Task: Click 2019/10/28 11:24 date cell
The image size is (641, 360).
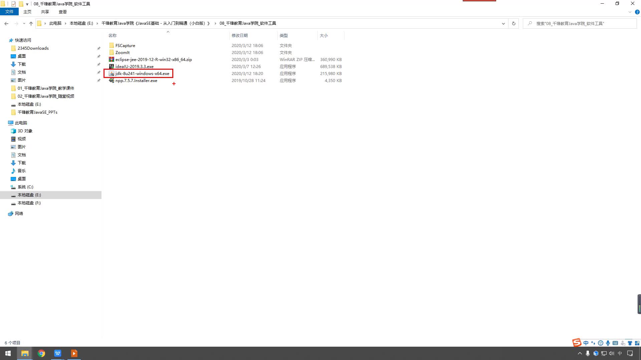Action: click(x=248, y=80)
